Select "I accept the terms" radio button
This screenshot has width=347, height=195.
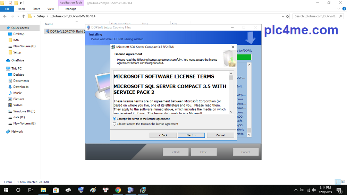tap(115, 119)
